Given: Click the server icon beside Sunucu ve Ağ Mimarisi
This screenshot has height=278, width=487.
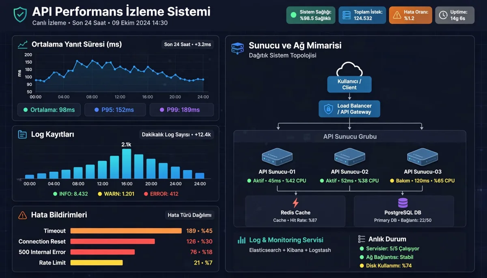Looking at the screenshot, I should point(237,48).
